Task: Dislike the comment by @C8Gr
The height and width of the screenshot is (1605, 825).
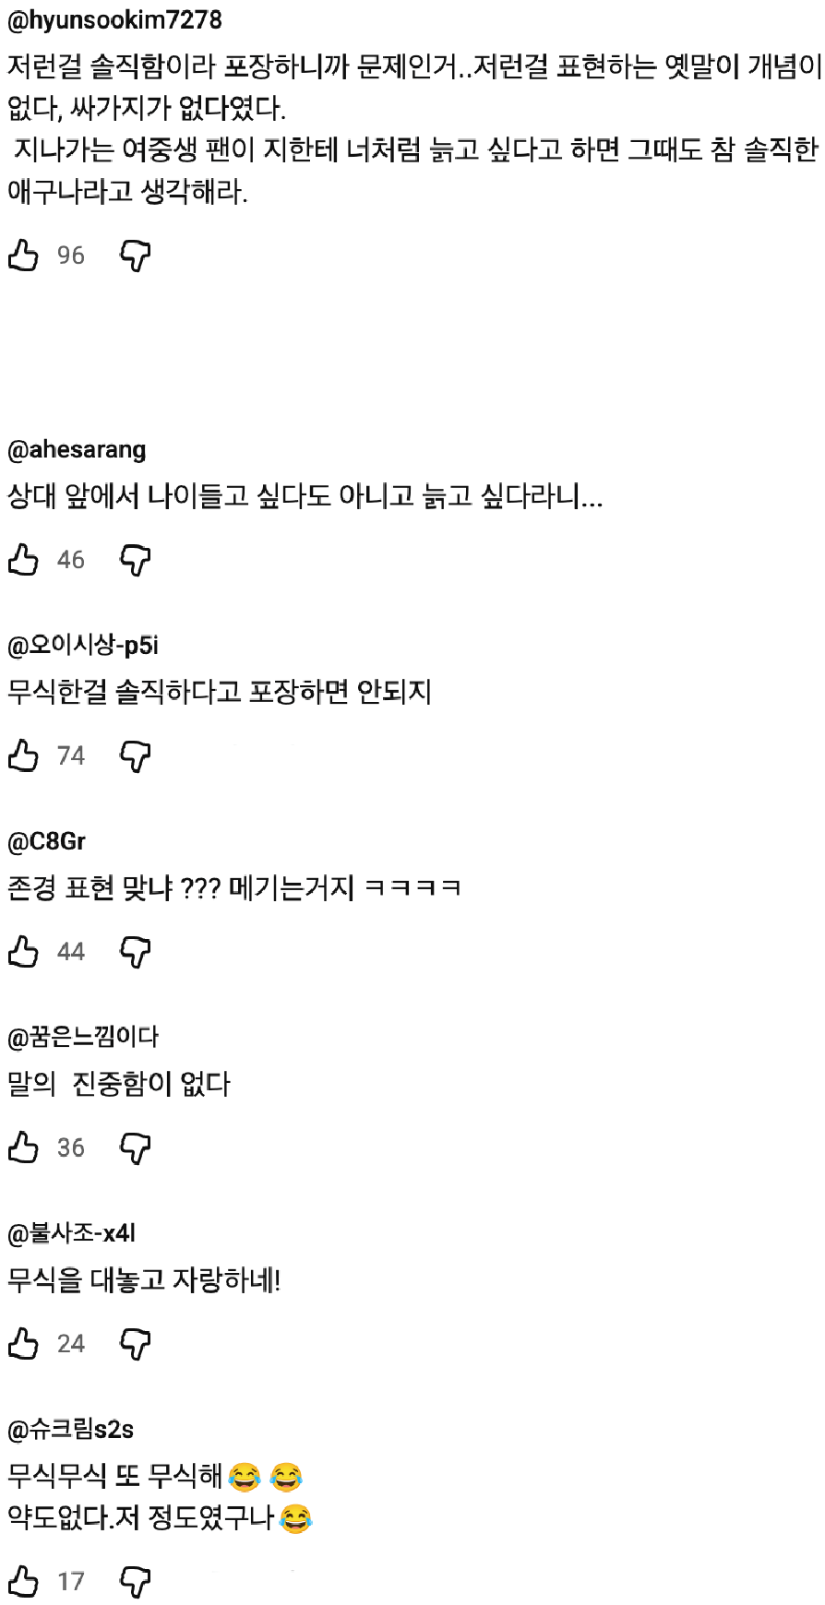Action: point(136,952)
